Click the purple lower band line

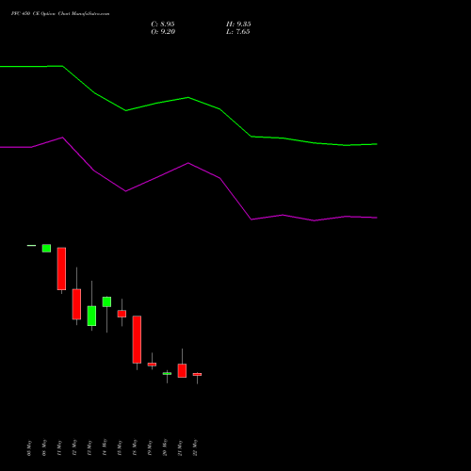pyautogui.click(x=188, y=163)
